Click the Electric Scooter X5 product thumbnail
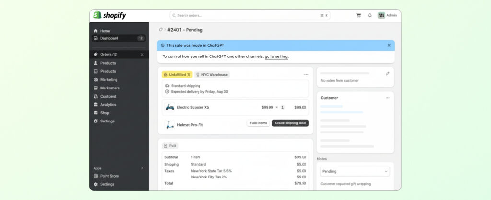 pos(170,107)
